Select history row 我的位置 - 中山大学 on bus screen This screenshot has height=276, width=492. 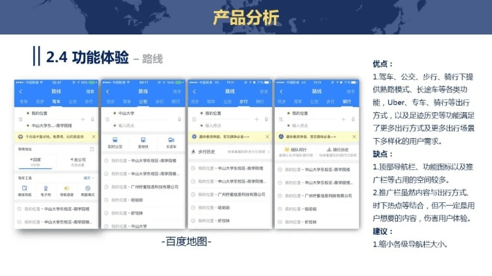coord(143,226)
